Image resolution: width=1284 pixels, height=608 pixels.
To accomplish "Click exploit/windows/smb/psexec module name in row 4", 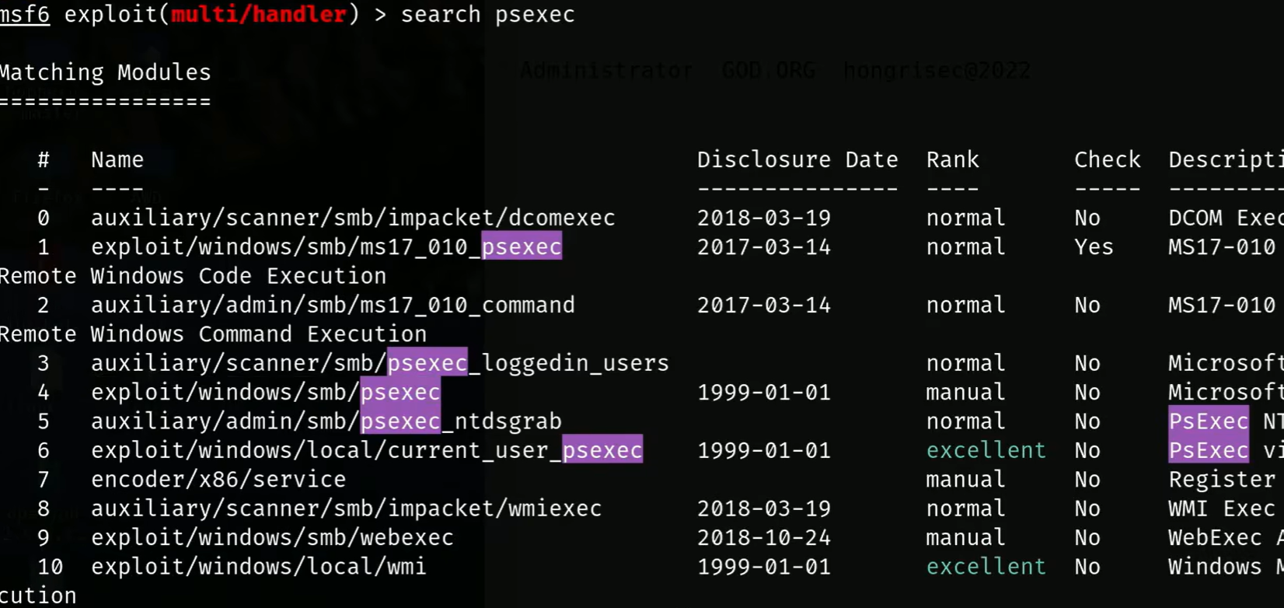I will click(266, 393).
